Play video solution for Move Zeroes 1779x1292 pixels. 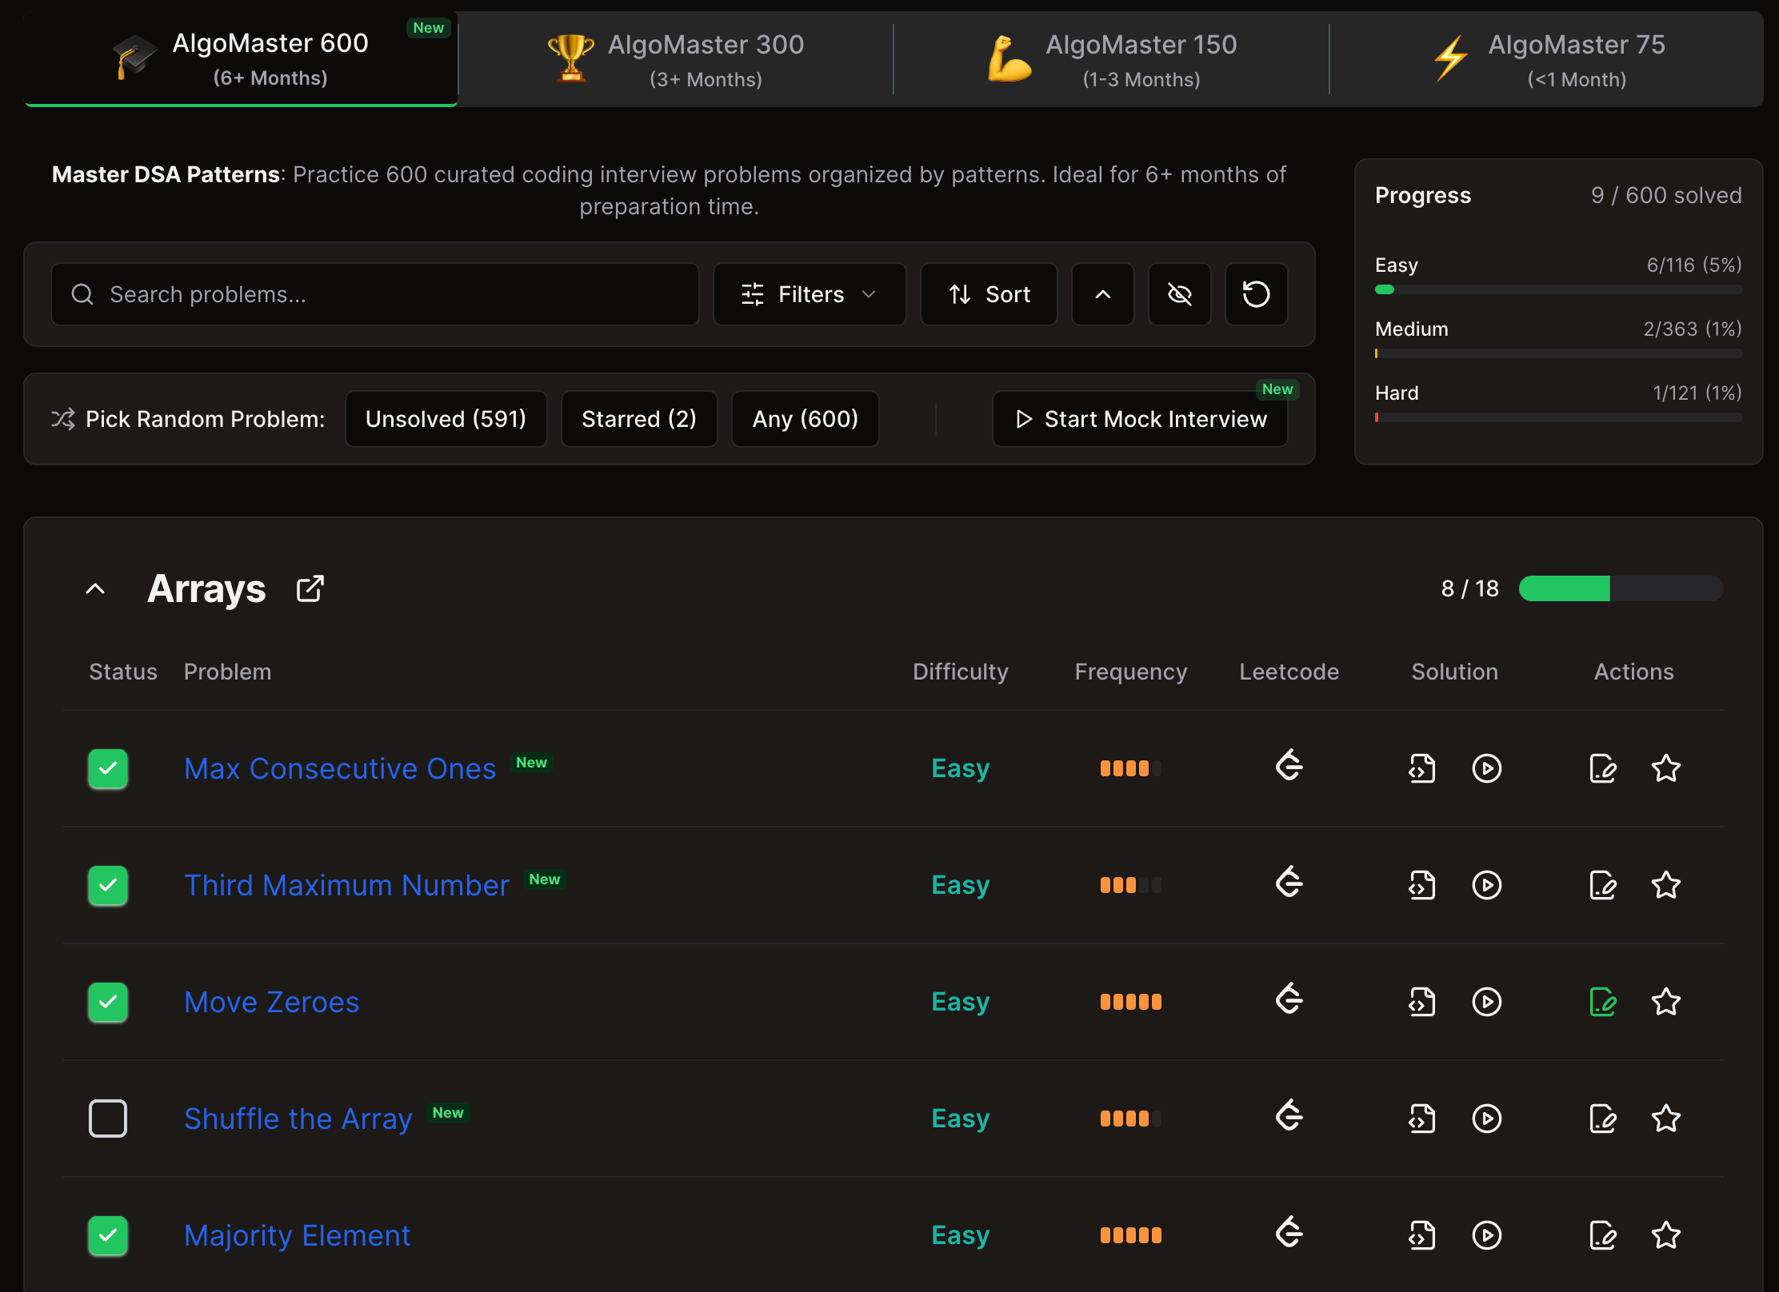1486,1002
